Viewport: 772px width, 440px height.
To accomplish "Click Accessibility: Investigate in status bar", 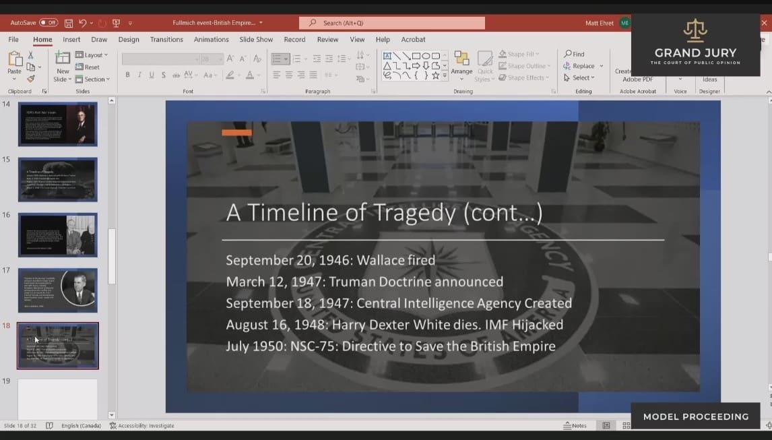I will (x=141, y=426).
